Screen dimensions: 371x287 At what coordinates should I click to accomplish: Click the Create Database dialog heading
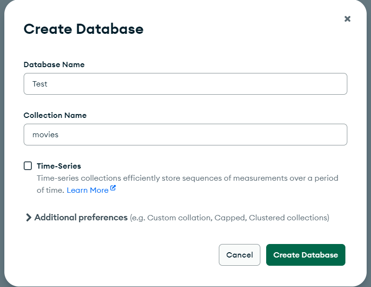84,29
